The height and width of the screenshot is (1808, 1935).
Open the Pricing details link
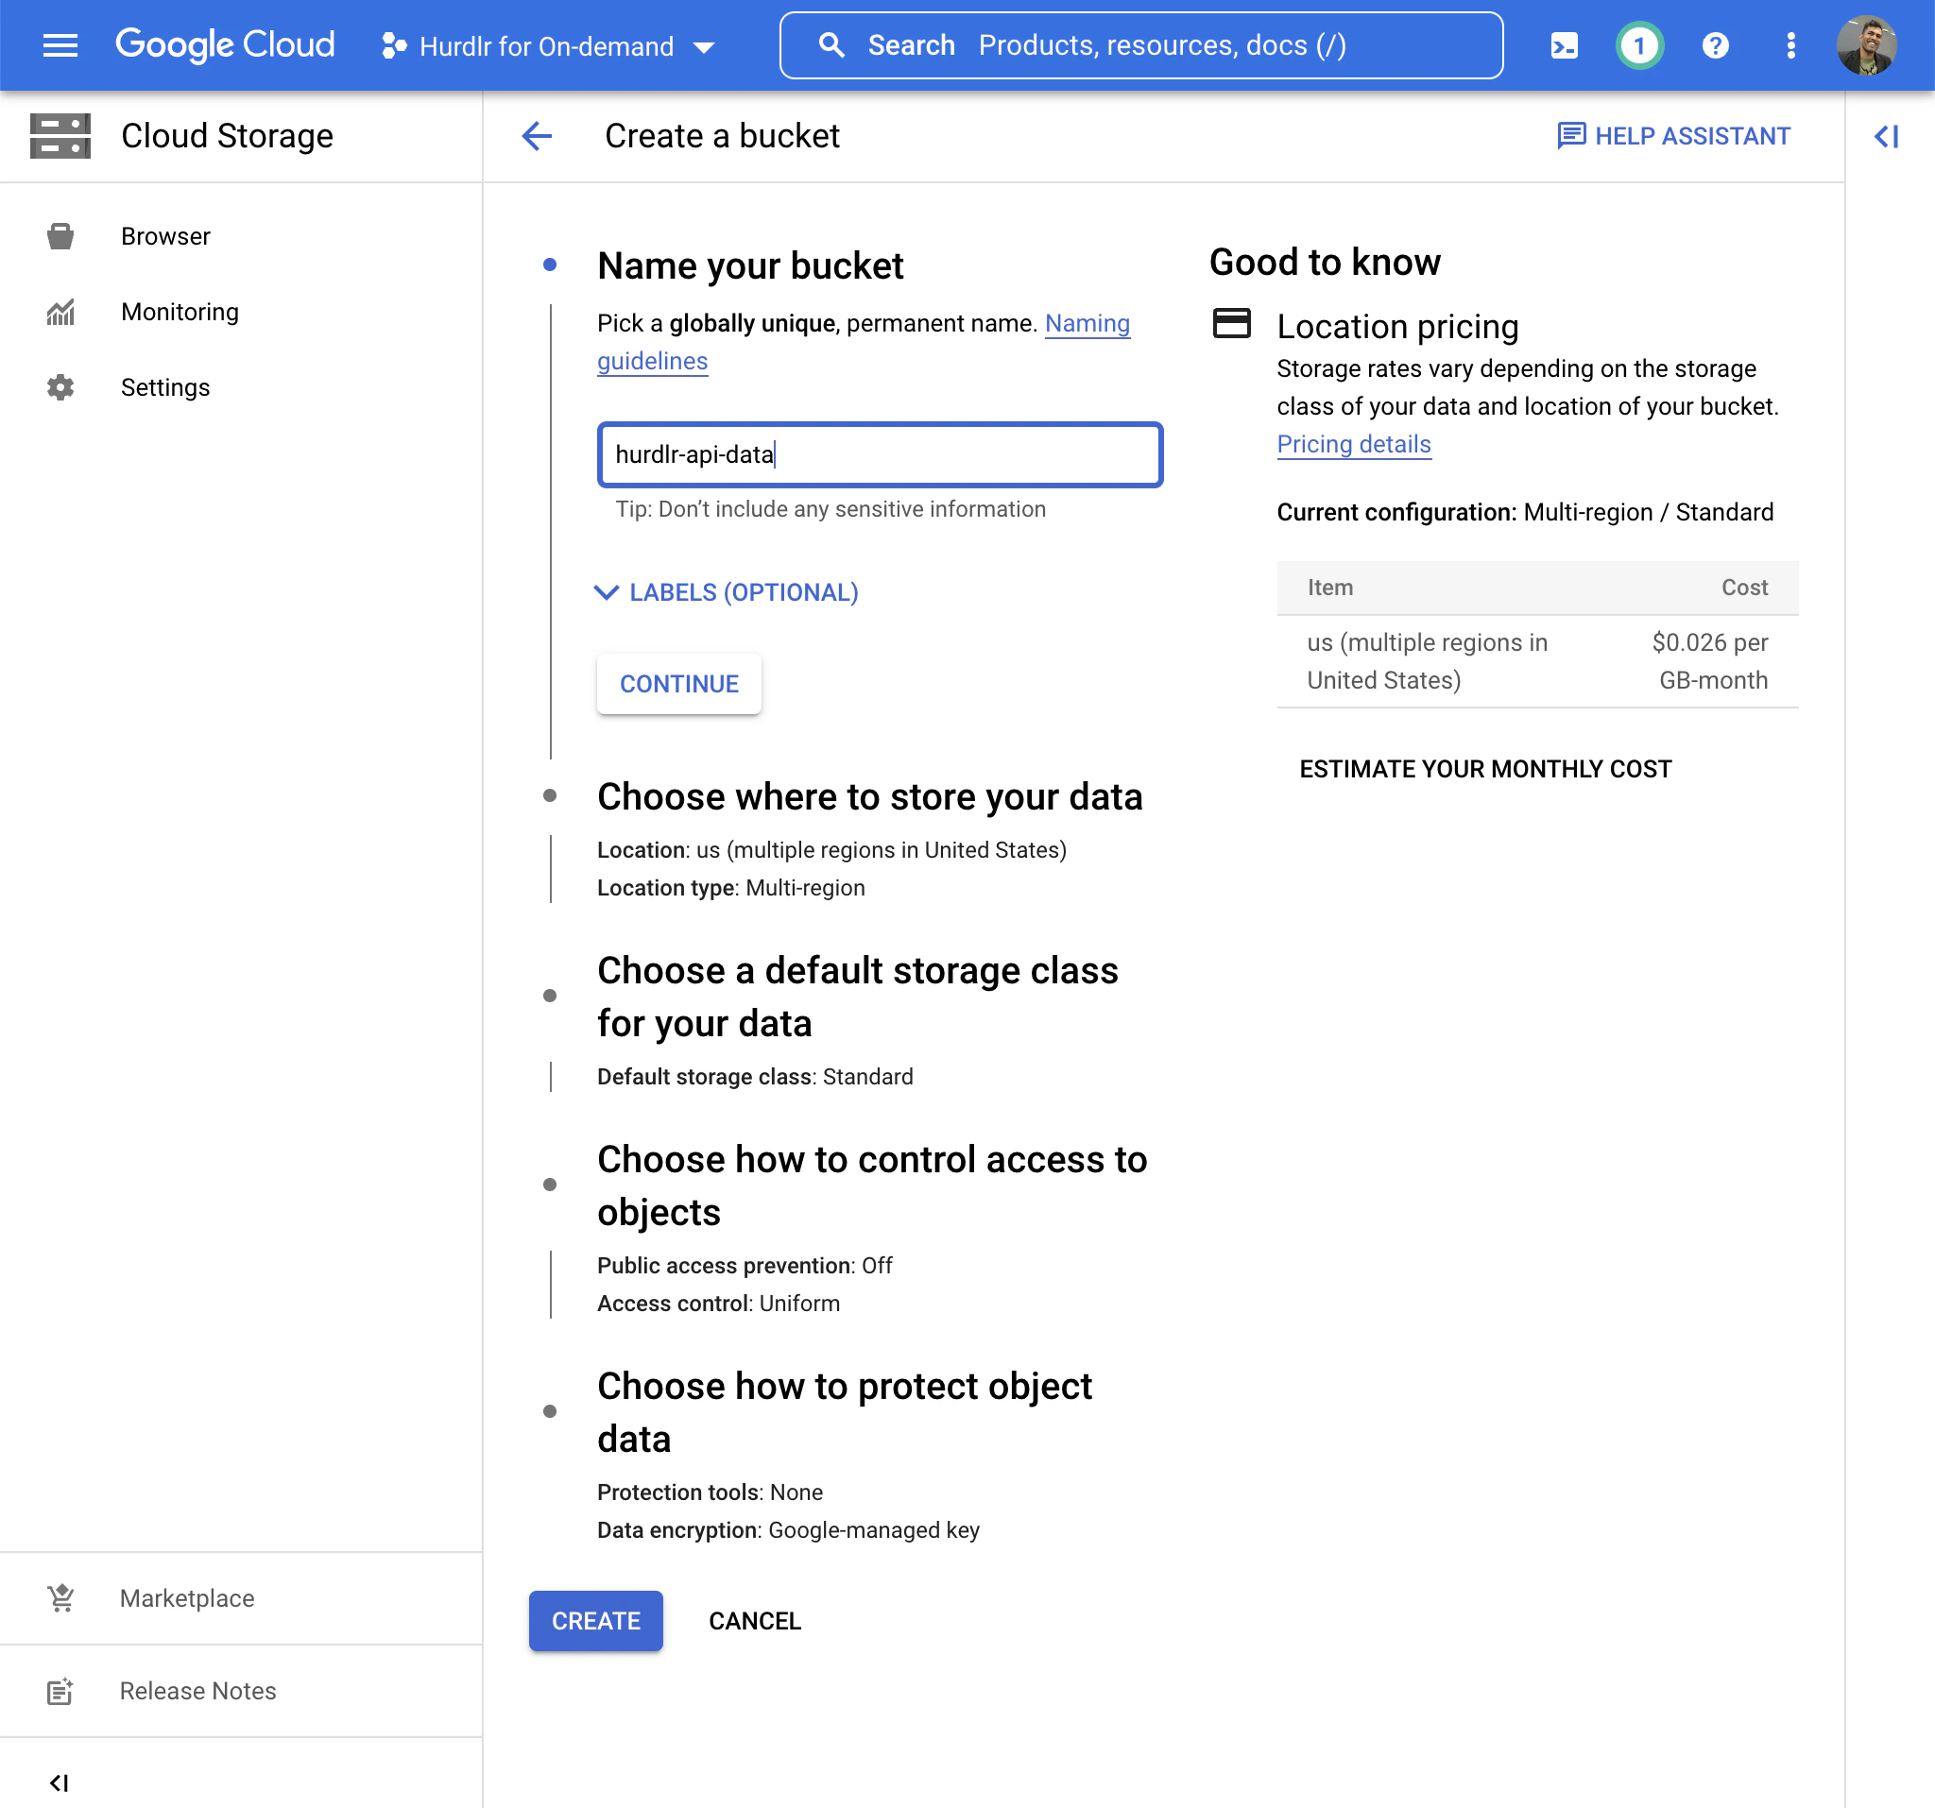(1353, 444)
